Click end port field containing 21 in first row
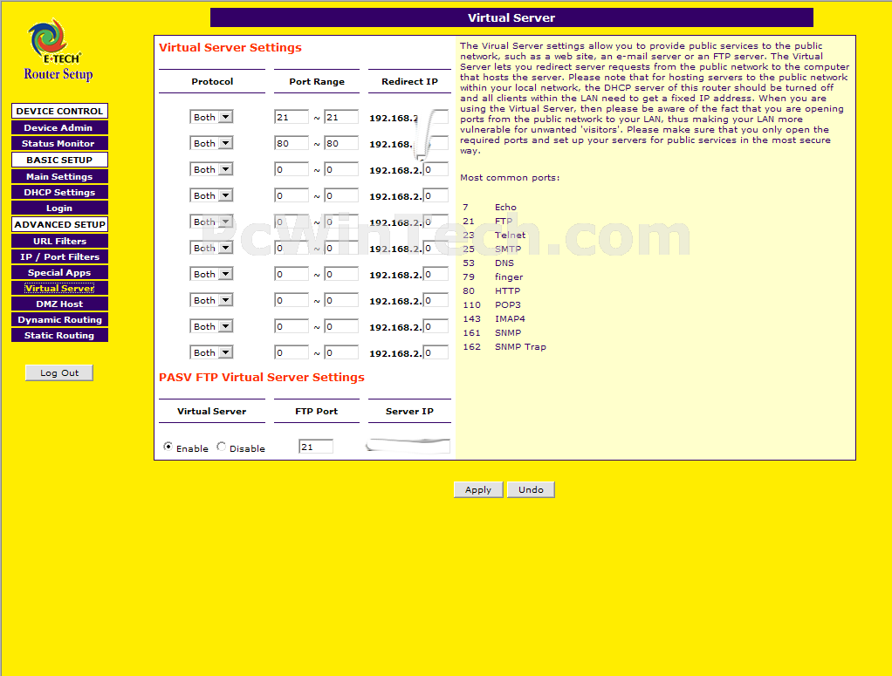Screen dimensions: 892x676 (341, 117)
